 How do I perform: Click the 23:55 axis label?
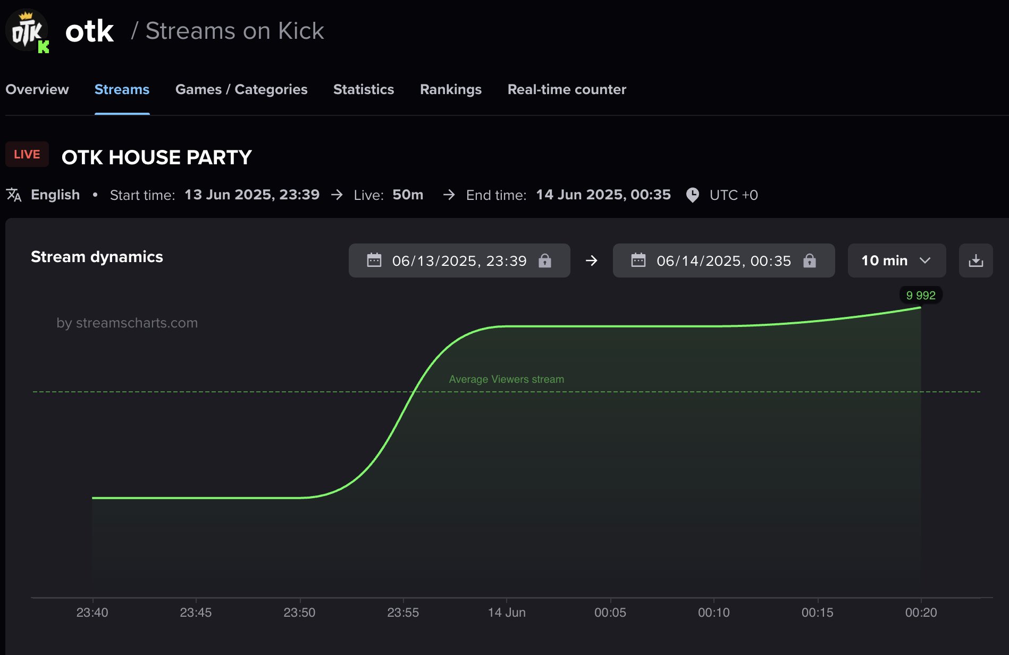pyautogui.click(x=403, y=612)
